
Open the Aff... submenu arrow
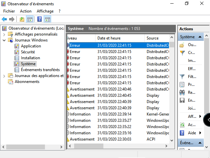[200, 116]
